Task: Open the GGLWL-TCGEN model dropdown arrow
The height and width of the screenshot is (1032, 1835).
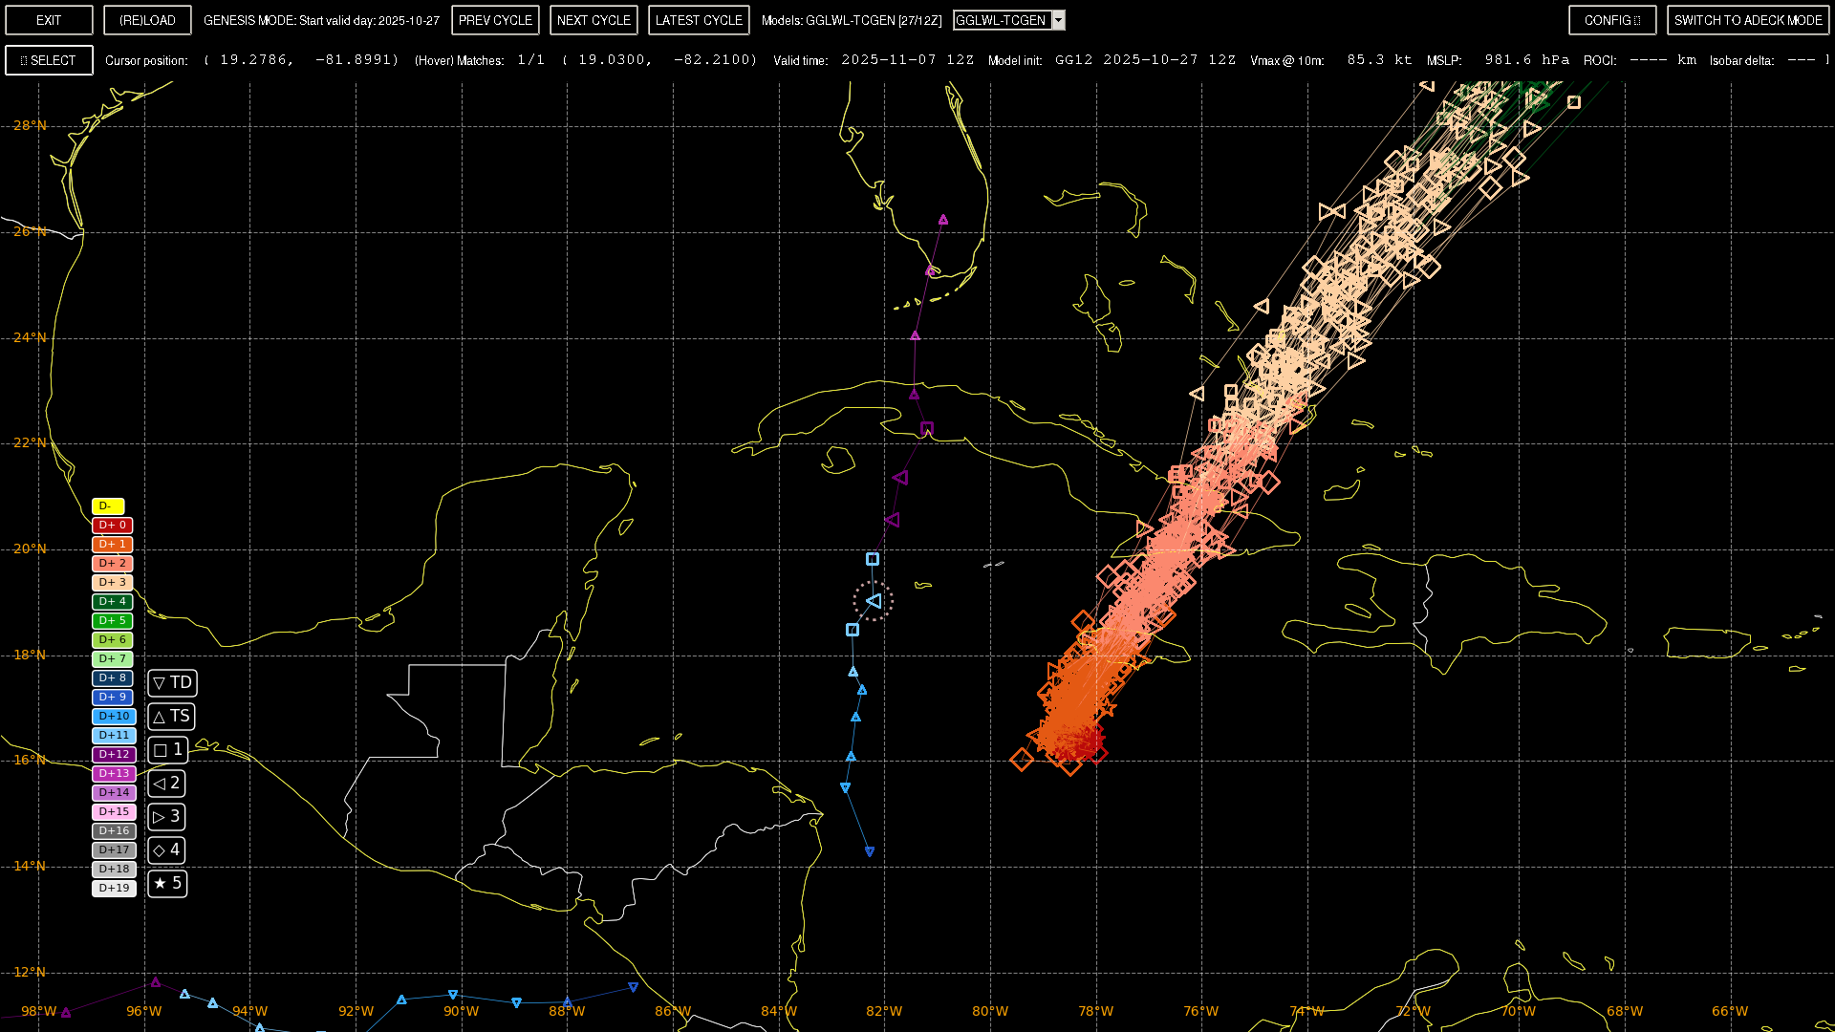Action: coord(1058,20)
